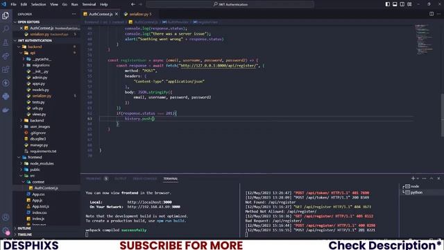Close the AuthContext.js editor tab
The image size is (444, 250).
[117, 14]
